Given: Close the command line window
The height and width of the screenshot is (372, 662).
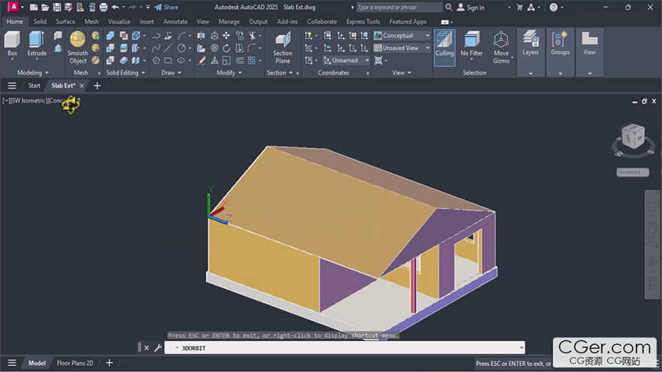Looking at the screenshot, I should coord(147,348).
